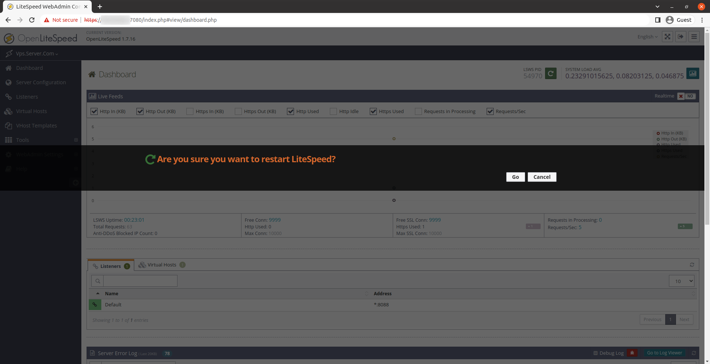This screenshot has height=364, width=710.
Task: Cancel the LiteSpeed restart dialog
Action: (542, 177)
